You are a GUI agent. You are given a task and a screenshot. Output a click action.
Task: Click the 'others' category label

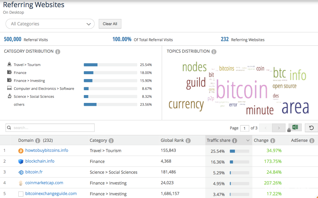point(19,105)
